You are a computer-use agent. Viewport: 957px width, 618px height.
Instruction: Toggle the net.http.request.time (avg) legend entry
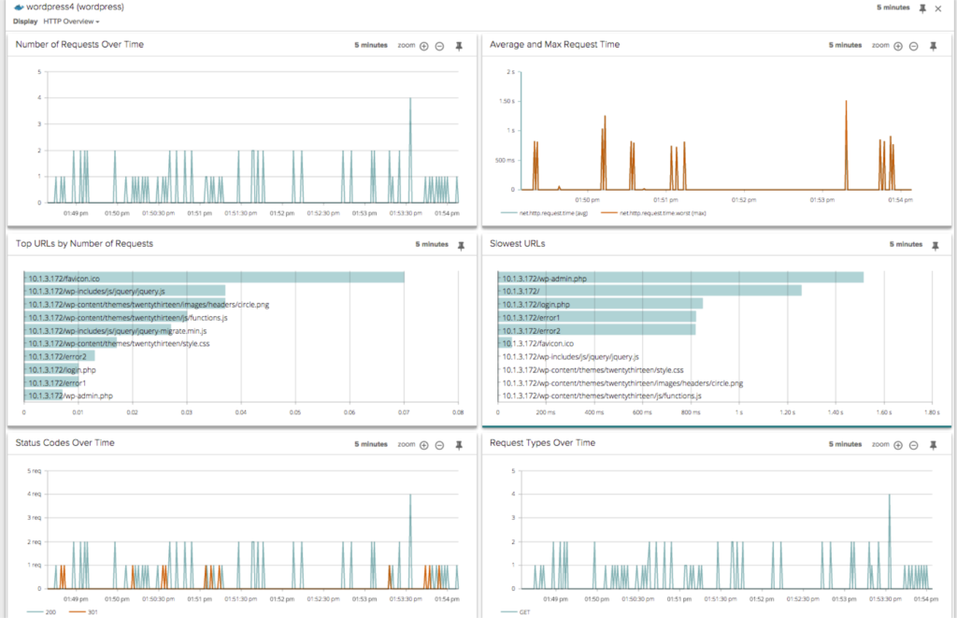(x=544, y=213)
